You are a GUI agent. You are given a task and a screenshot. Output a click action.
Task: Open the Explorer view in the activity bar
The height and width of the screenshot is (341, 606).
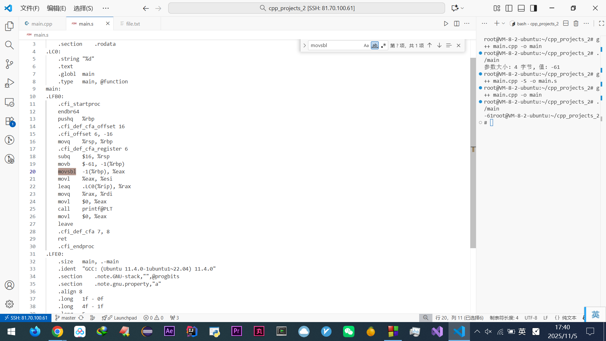click(9, 26)
